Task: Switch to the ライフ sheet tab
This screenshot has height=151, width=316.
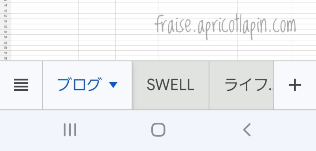Action: (241, 85)
